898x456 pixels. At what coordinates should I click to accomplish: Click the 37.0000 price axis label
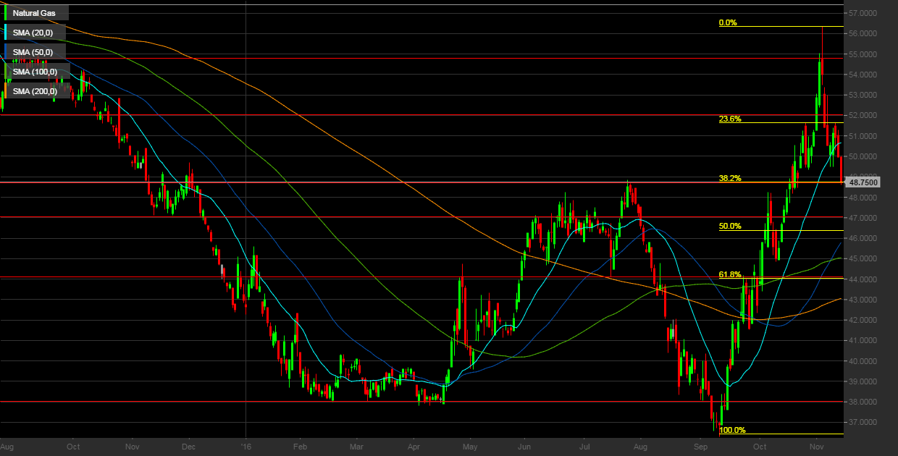click(863, 422)
